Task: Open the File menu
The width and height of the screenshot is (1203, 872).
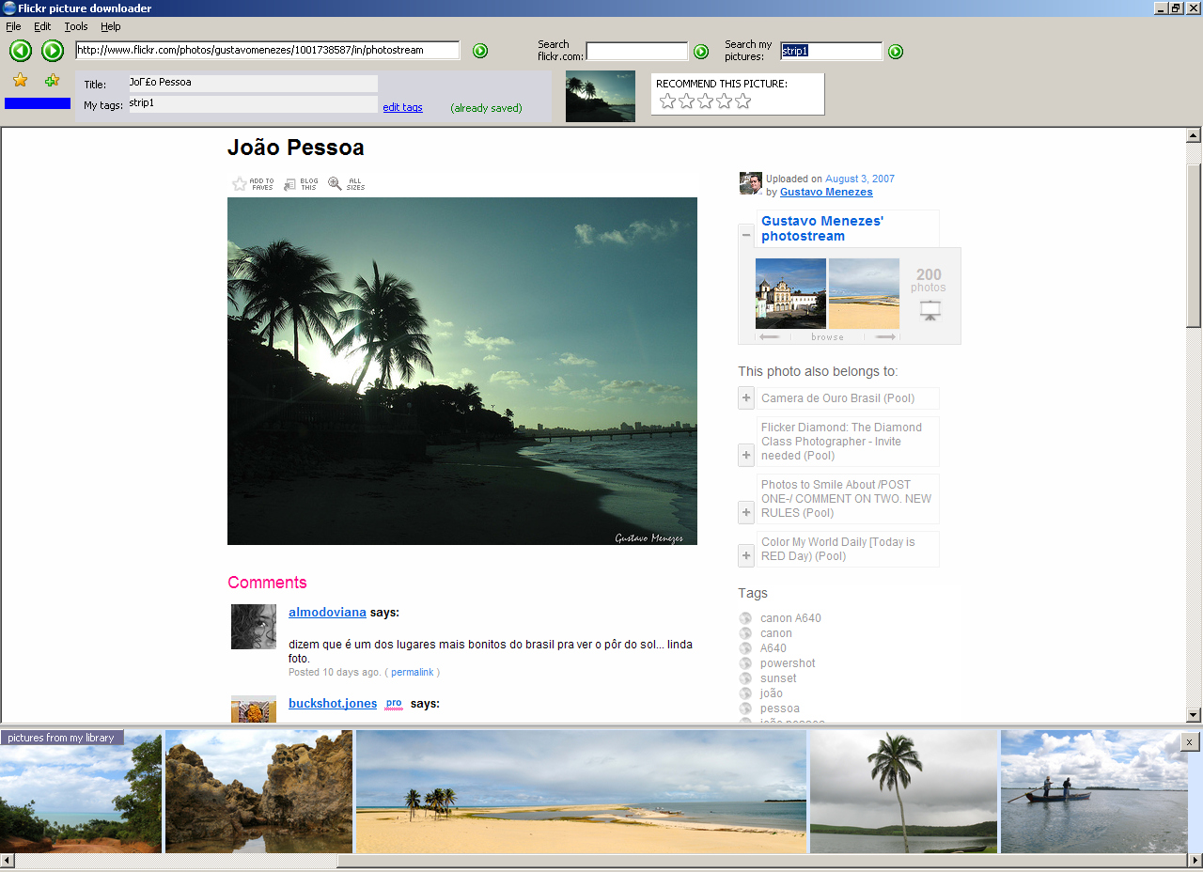Action: pyautogui.click(x=13, y=26)
